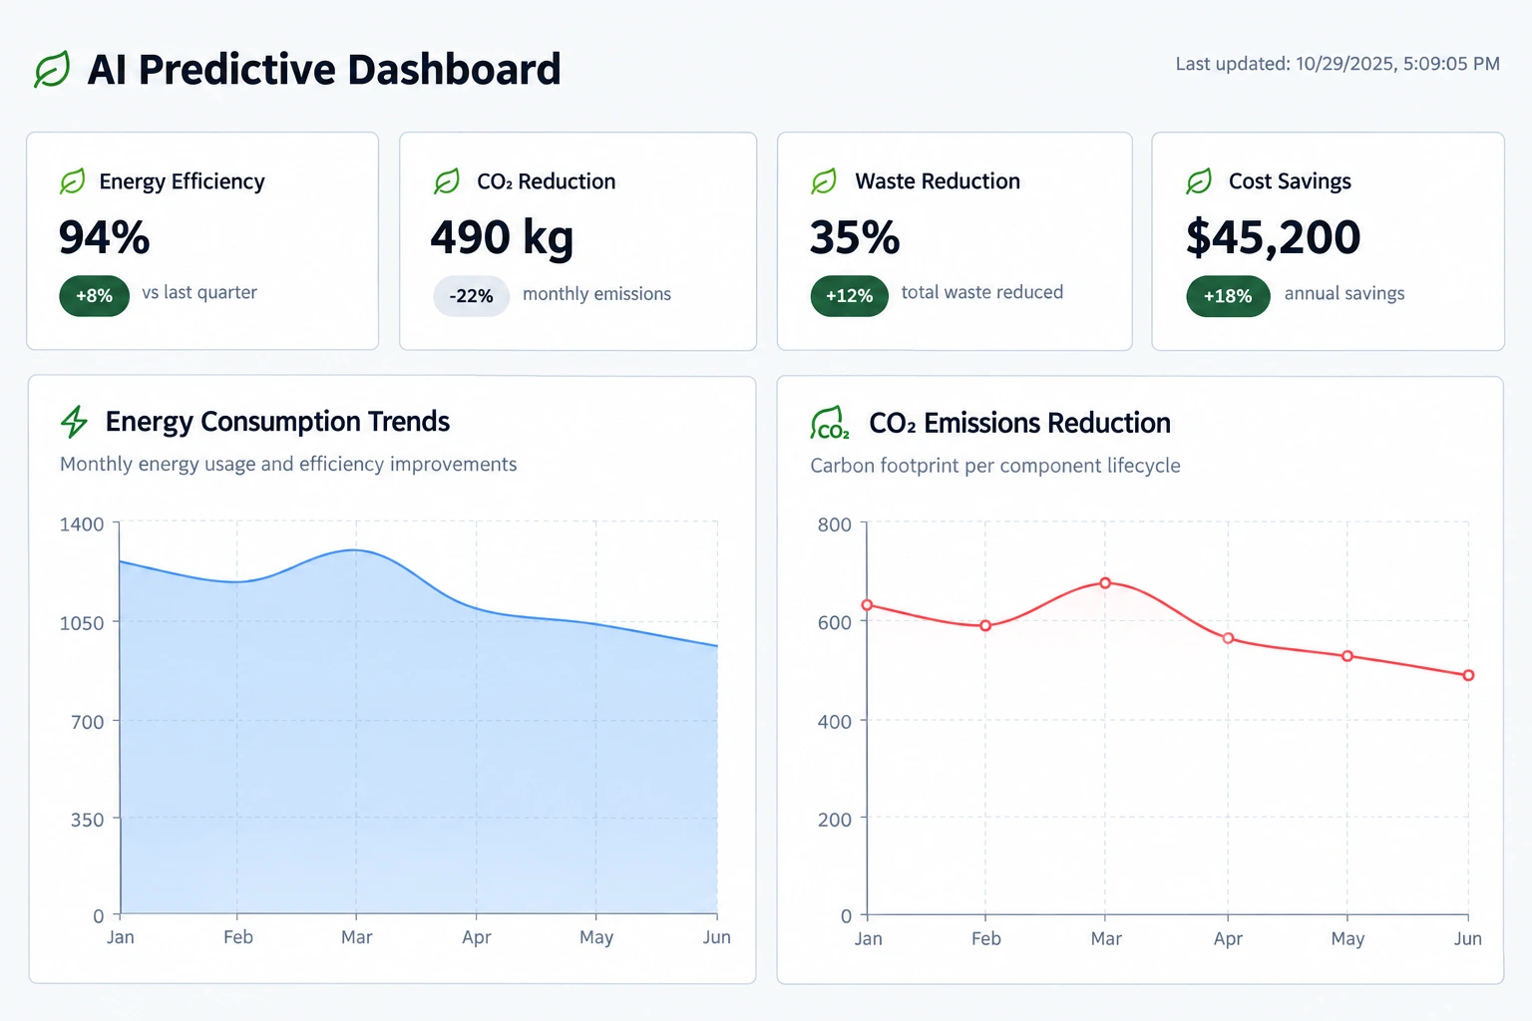Select the +18% badge on Cost Savings
The width and height of the screenshot is (1532, 1021).
1228,296
